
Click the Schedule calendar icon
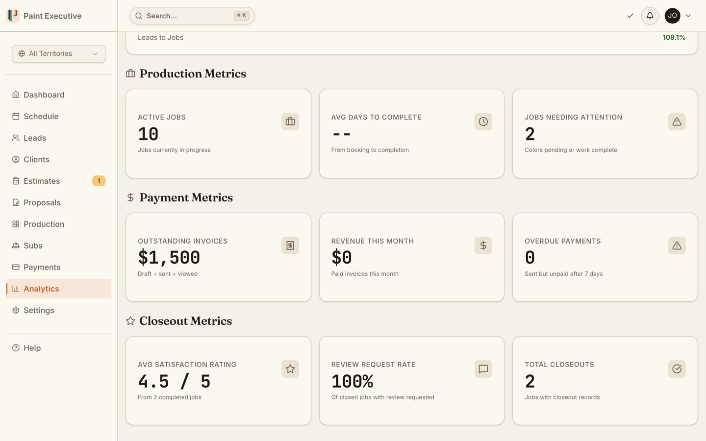tap(16, 116)
